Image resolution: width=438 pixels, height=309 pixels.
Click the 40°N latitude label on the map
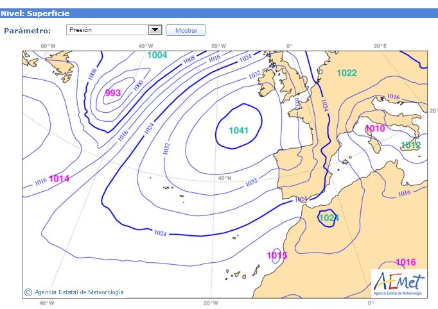225,178
